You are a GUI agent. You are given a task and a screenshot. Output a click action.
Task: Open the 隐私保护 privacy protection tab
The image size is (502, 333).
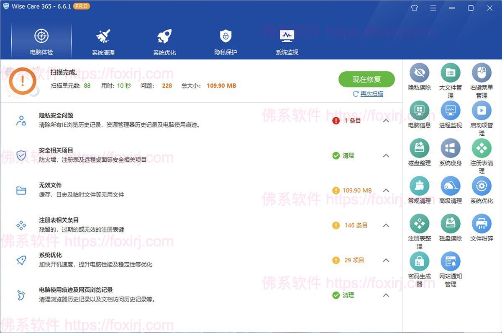tap(225, 41)
